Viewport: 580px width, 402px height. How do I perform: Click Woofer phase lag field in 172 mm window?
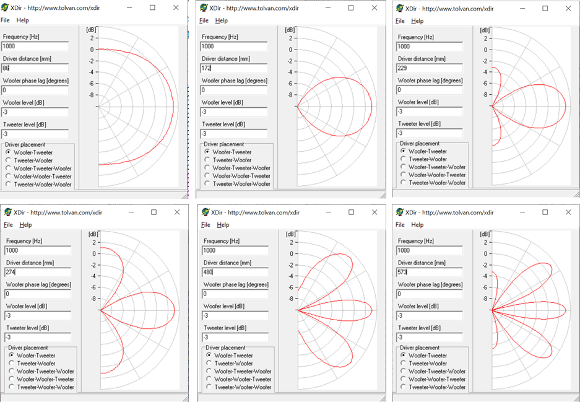tap(234, 90)
